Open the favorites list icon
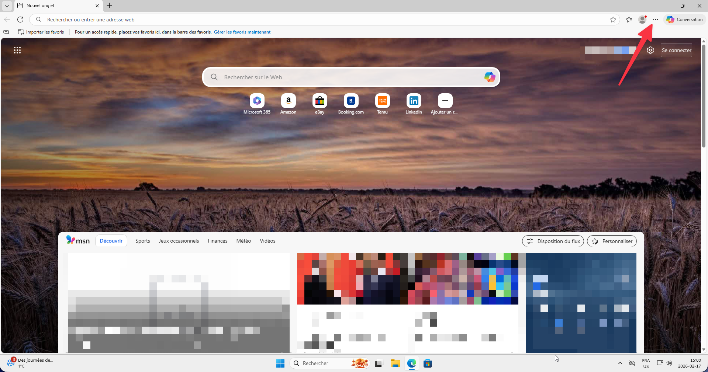 point(629,20)
